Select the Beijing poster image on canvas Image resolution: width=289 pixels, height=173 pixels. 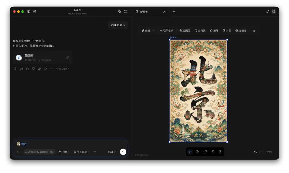click(198, 91)
